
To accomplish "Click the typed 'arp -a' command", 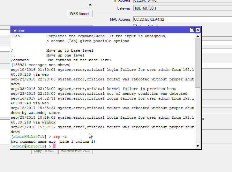I will point(60,137).
